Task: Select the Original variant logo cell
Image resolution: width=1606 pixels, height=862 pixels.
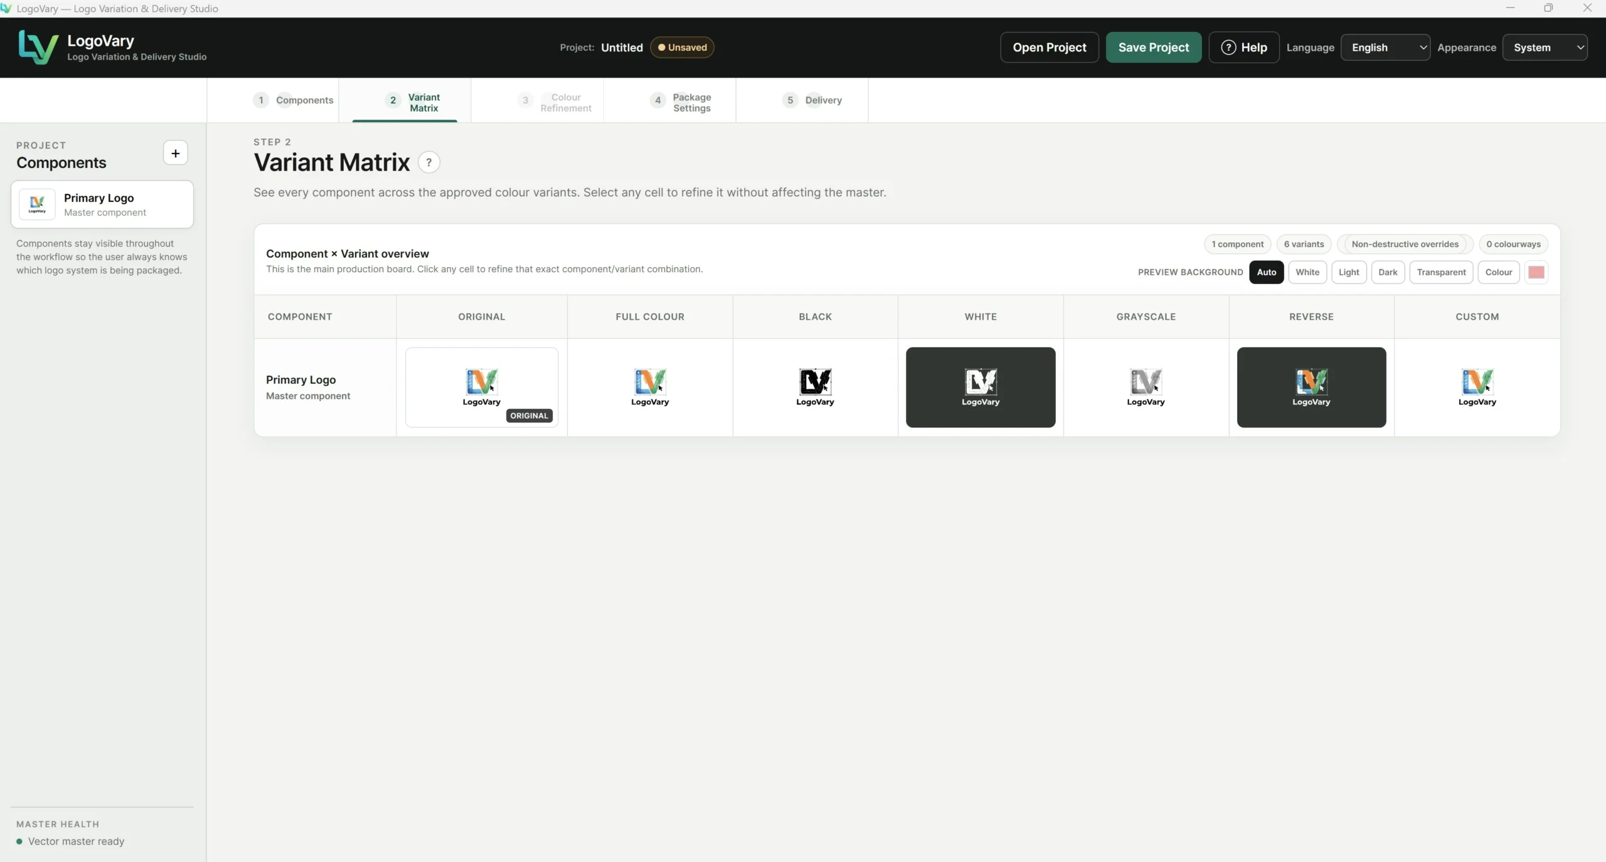Action: [x=482, y=387]
